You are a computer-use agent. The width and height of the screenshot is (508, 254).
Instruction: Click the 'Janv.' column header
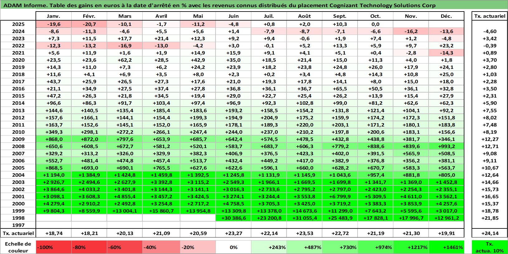pyautogui.click(x=54, y=16)
